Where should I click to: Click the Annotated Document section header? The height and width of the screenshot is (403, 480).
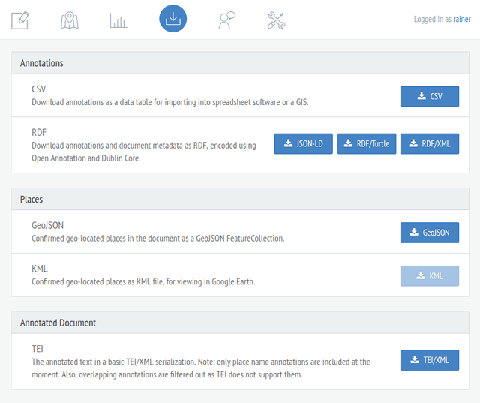(x=240, y=323)
